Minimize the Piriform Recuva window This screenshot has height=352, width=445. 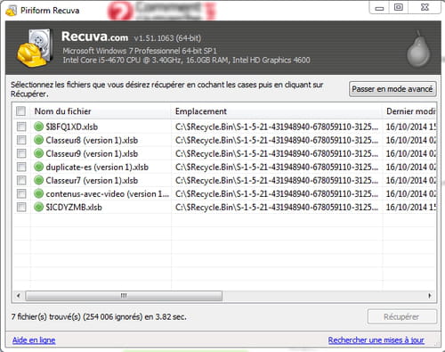tap(379, 8)
